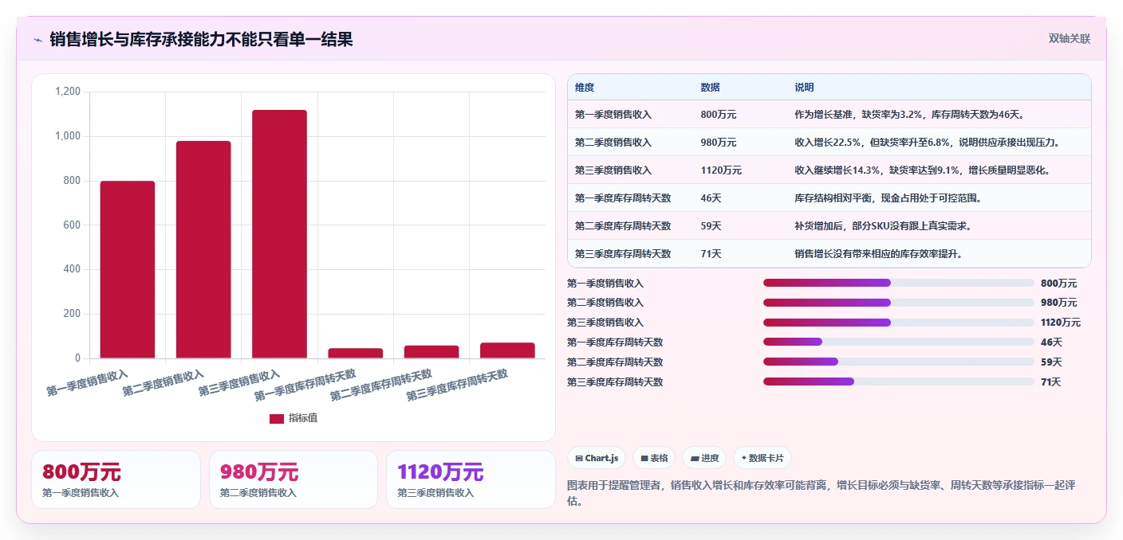
Task: Click the 第二季度库存周转天数 bar in chart
Action: (431, 351)
